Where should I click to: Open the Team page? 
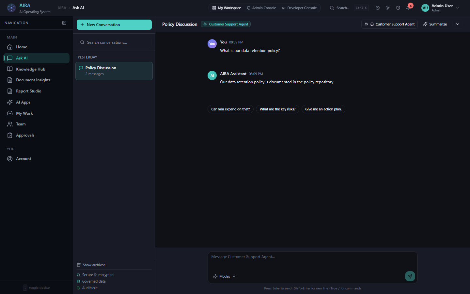pos(36,124)
